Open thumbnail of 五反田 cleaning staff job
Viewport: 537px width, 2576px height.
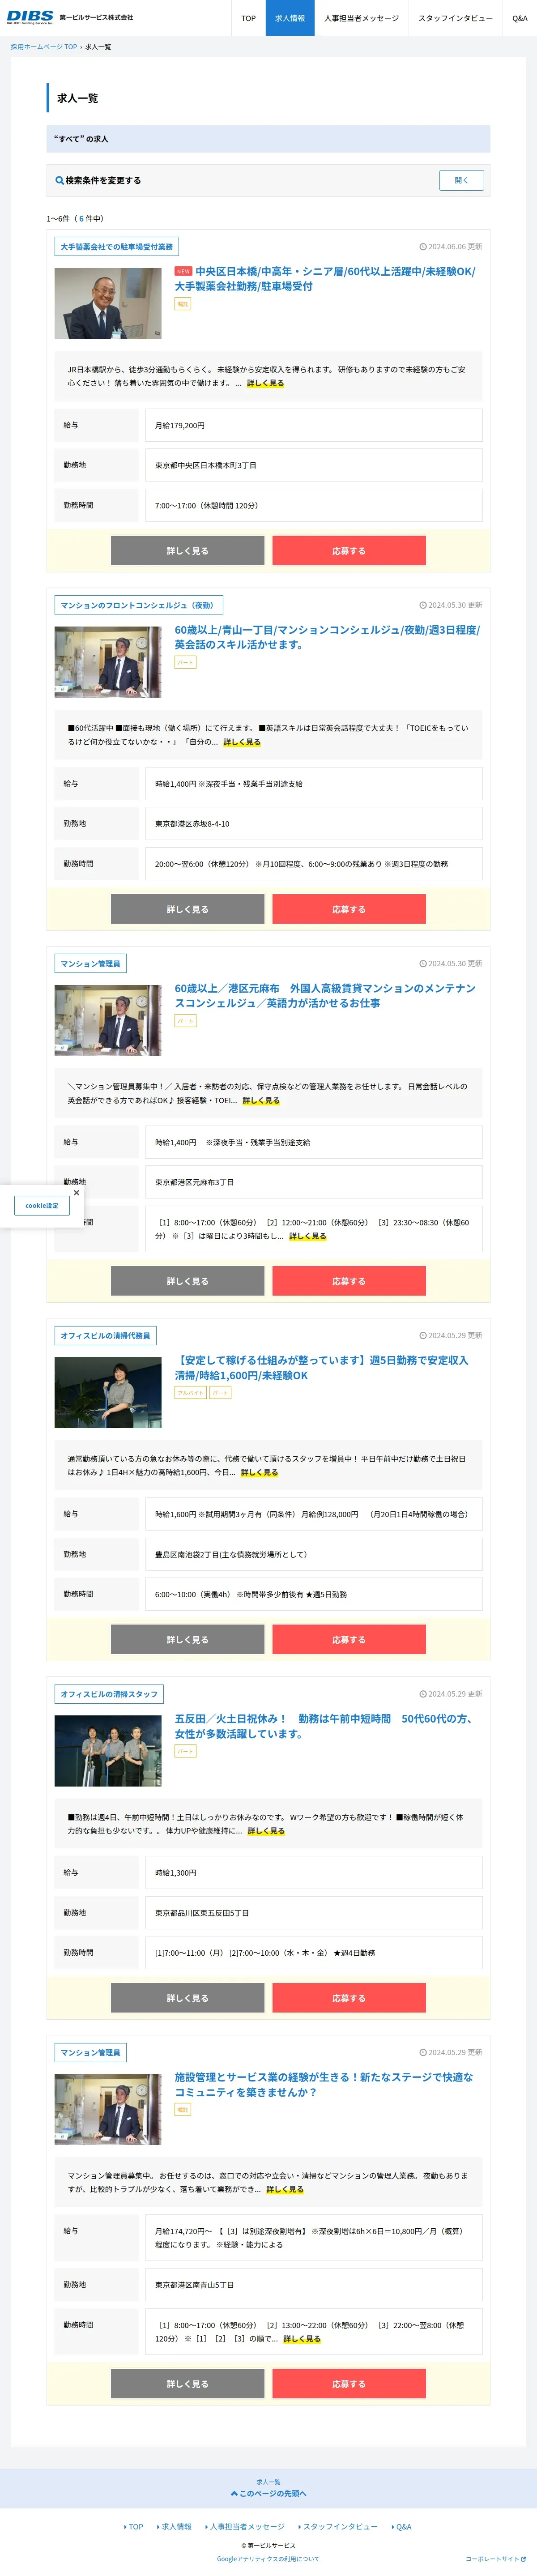107,1751
